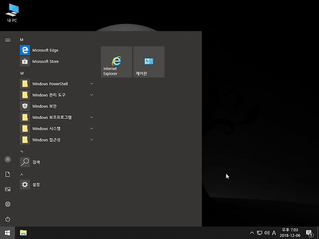The width and height of the screenshot is (319, 239).
Task: Open the 제어판 tile
Action: [x=149, y=62]
